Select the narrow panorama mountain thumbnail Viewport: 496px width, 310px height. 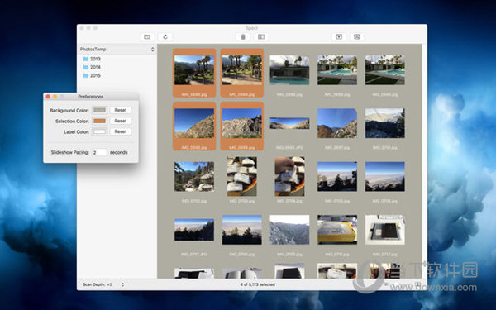289,123
